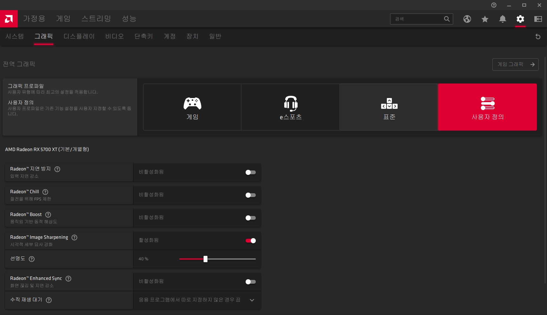The height and width of the screenshot is (315, 547).
Task: Click the 40 % sharpness value
Action: (x=143, y=259)
